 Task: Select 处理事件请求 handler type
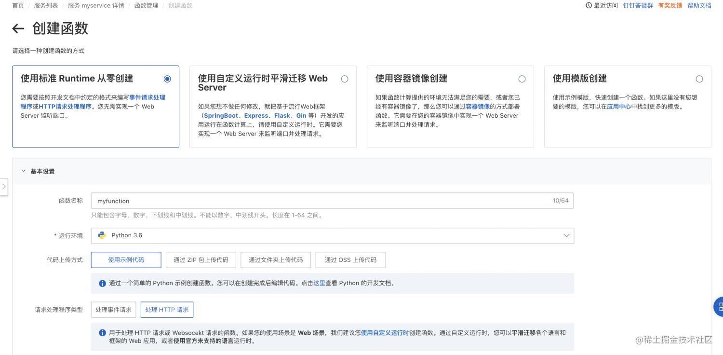coord(113,310)
